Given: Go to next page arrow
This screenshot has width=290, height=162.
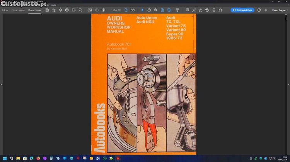Looking at the screenshot, I should (x=103, y=10).
